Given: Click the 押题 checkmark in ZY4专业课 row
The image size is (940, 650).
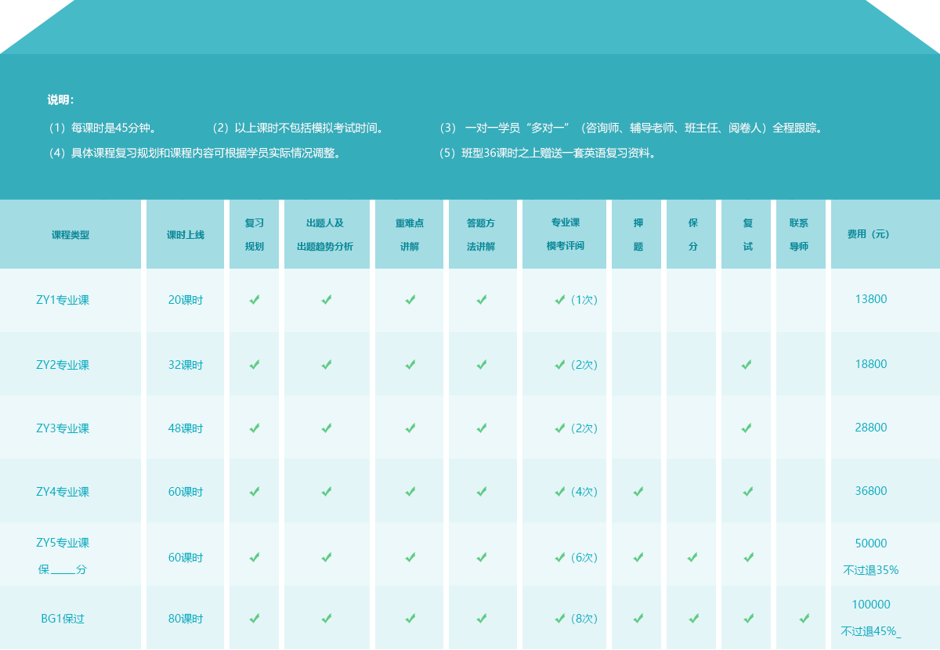Looking at the screenshot, I should point(638,491).
